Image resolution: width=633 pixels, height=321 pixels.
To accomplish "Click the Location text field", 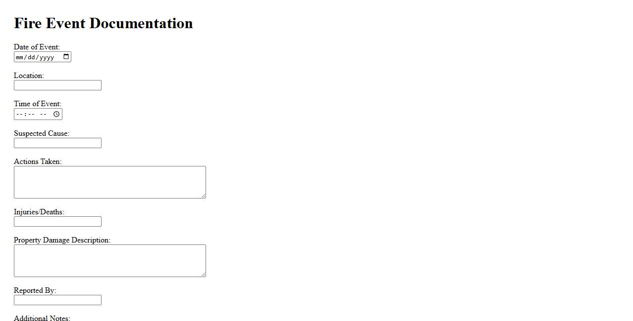I will tap(57, 85).
